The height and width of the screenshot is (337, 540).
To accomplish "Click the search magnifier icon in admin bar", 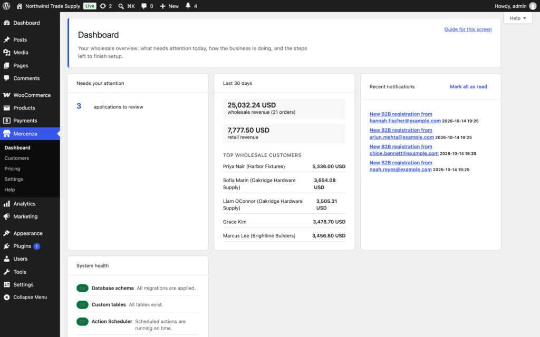I will pyautogui.click(x=121, y=6).
